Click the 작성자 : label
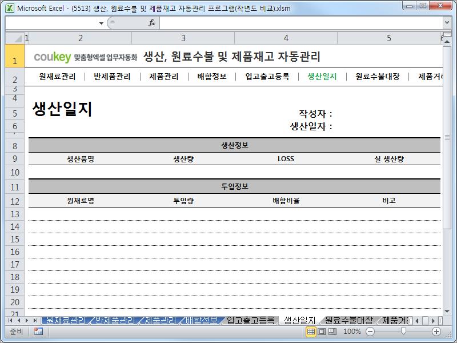This screenshot has width=457, height=343. pyautogui.click(x=315, y=113)
